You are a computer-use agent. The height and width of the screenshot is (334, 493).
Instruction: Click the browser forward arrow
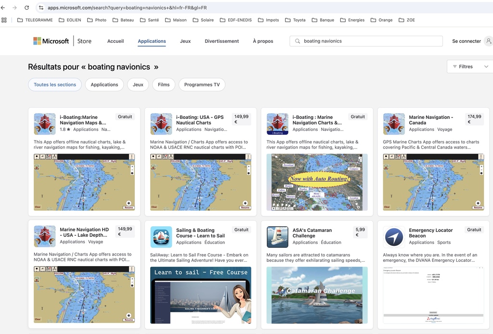click(14, 8)
